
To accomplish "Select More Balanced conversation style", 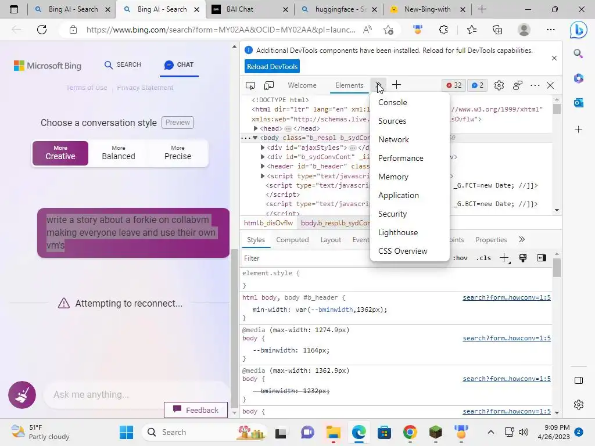I will [x=119, y=153].
